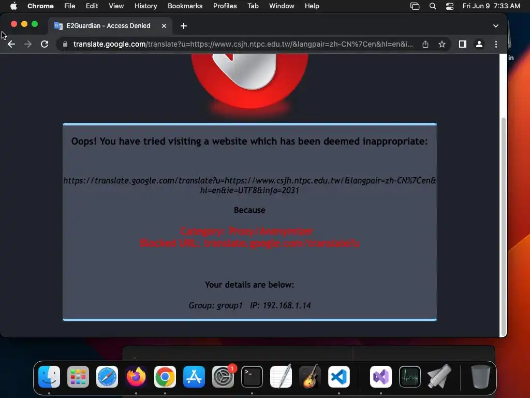Open the Help menu
The width and height of the screenshot is (530, 398).
click(312, 6)
